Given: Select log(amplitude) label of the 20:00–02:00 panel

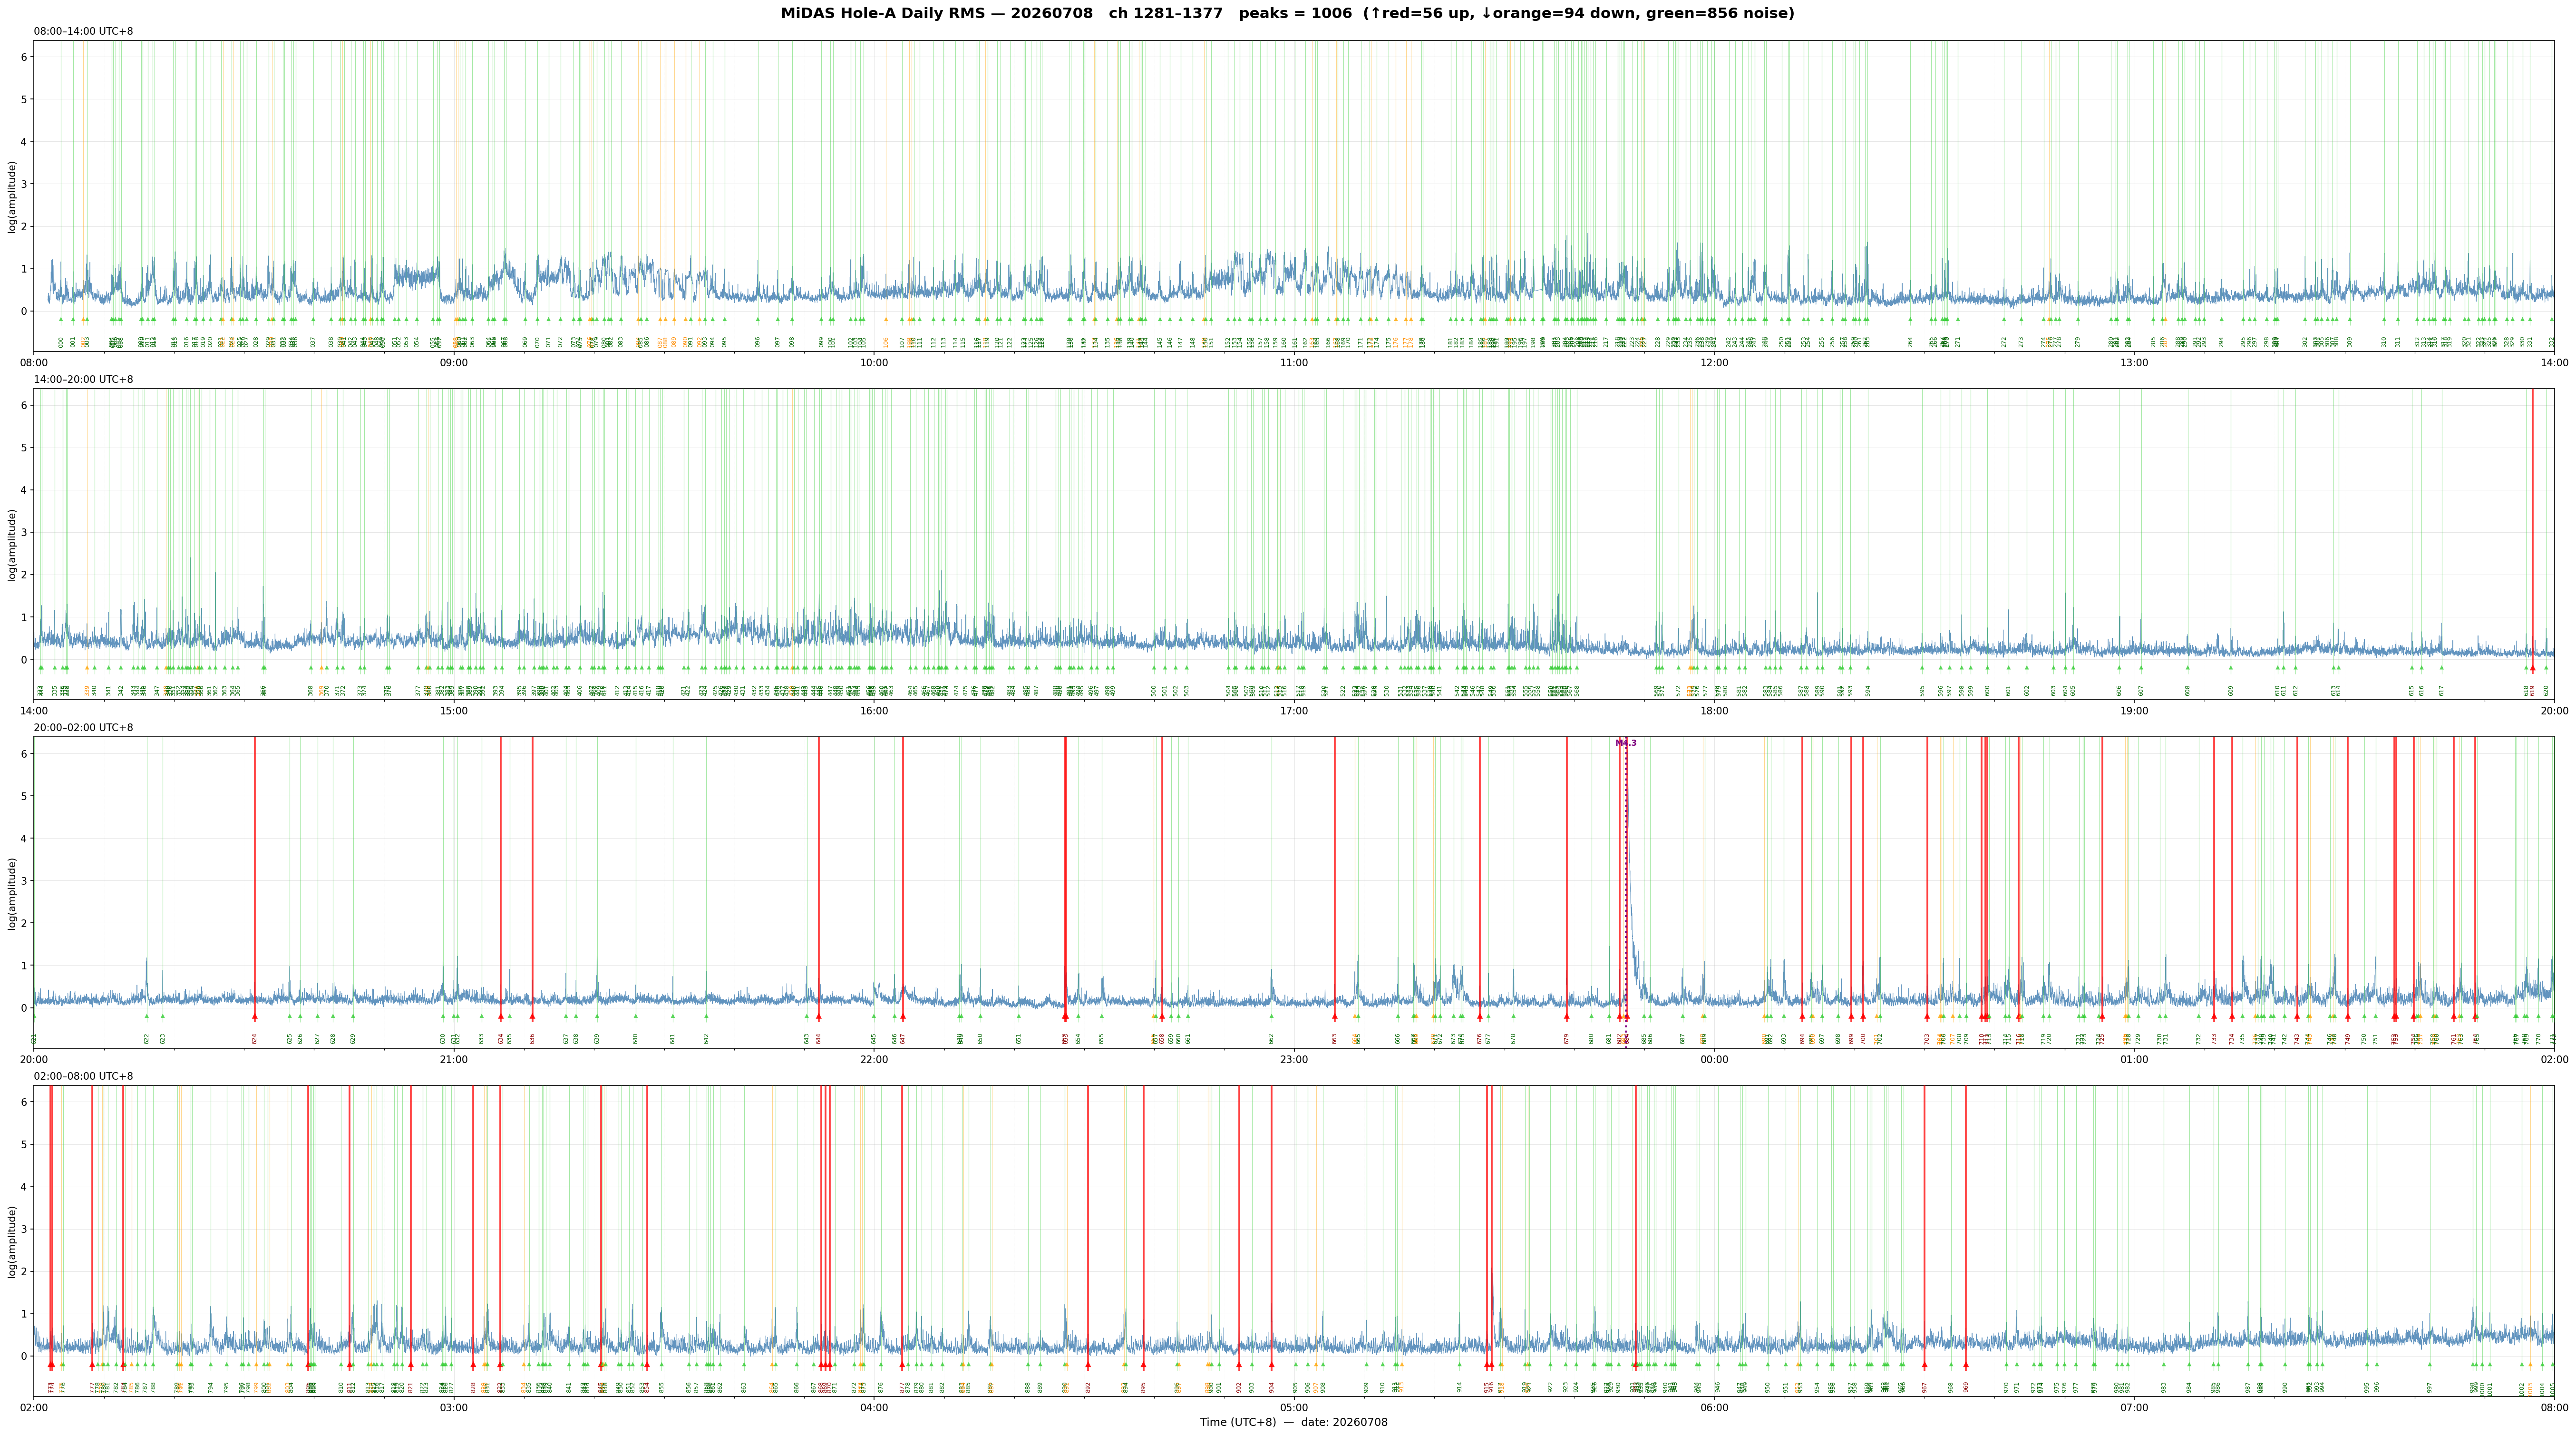Looking at the screenshot, I should (x=13, y=894).
